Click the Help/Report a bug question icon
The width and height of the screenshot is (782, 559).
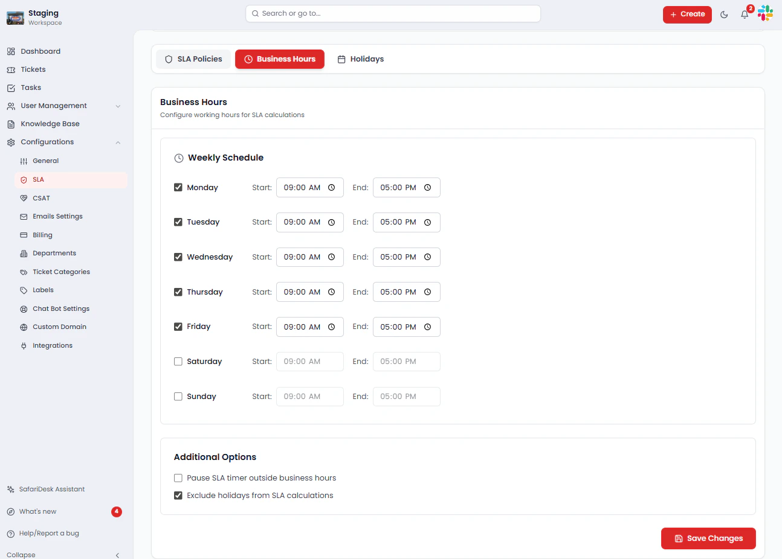click(11, 534)
